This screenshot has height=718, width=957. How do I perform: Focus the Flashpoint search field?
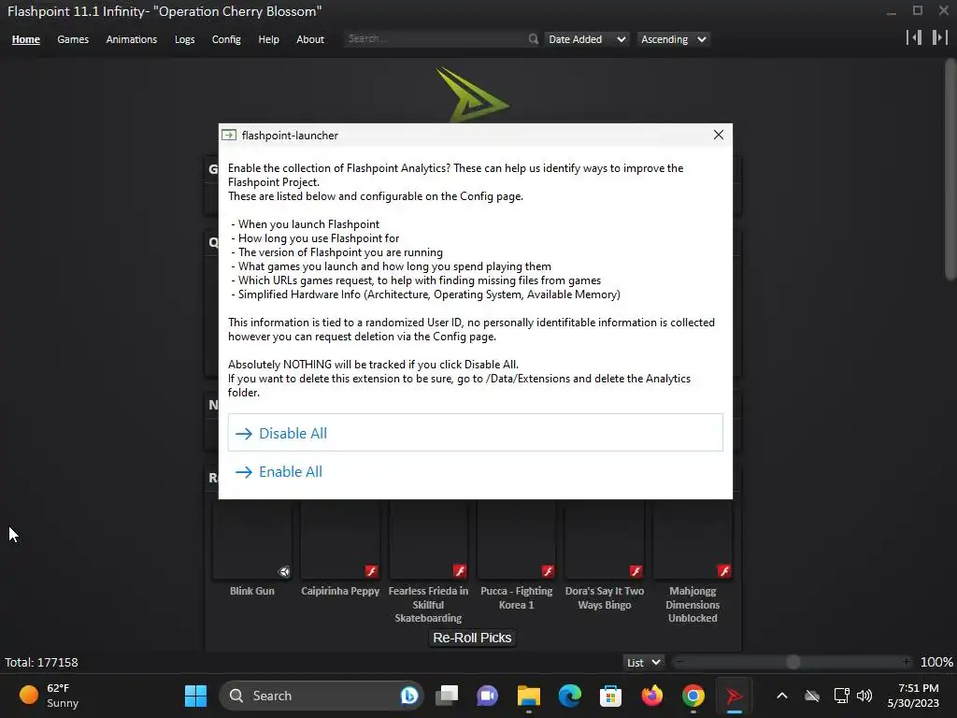[x=435, y=38]
